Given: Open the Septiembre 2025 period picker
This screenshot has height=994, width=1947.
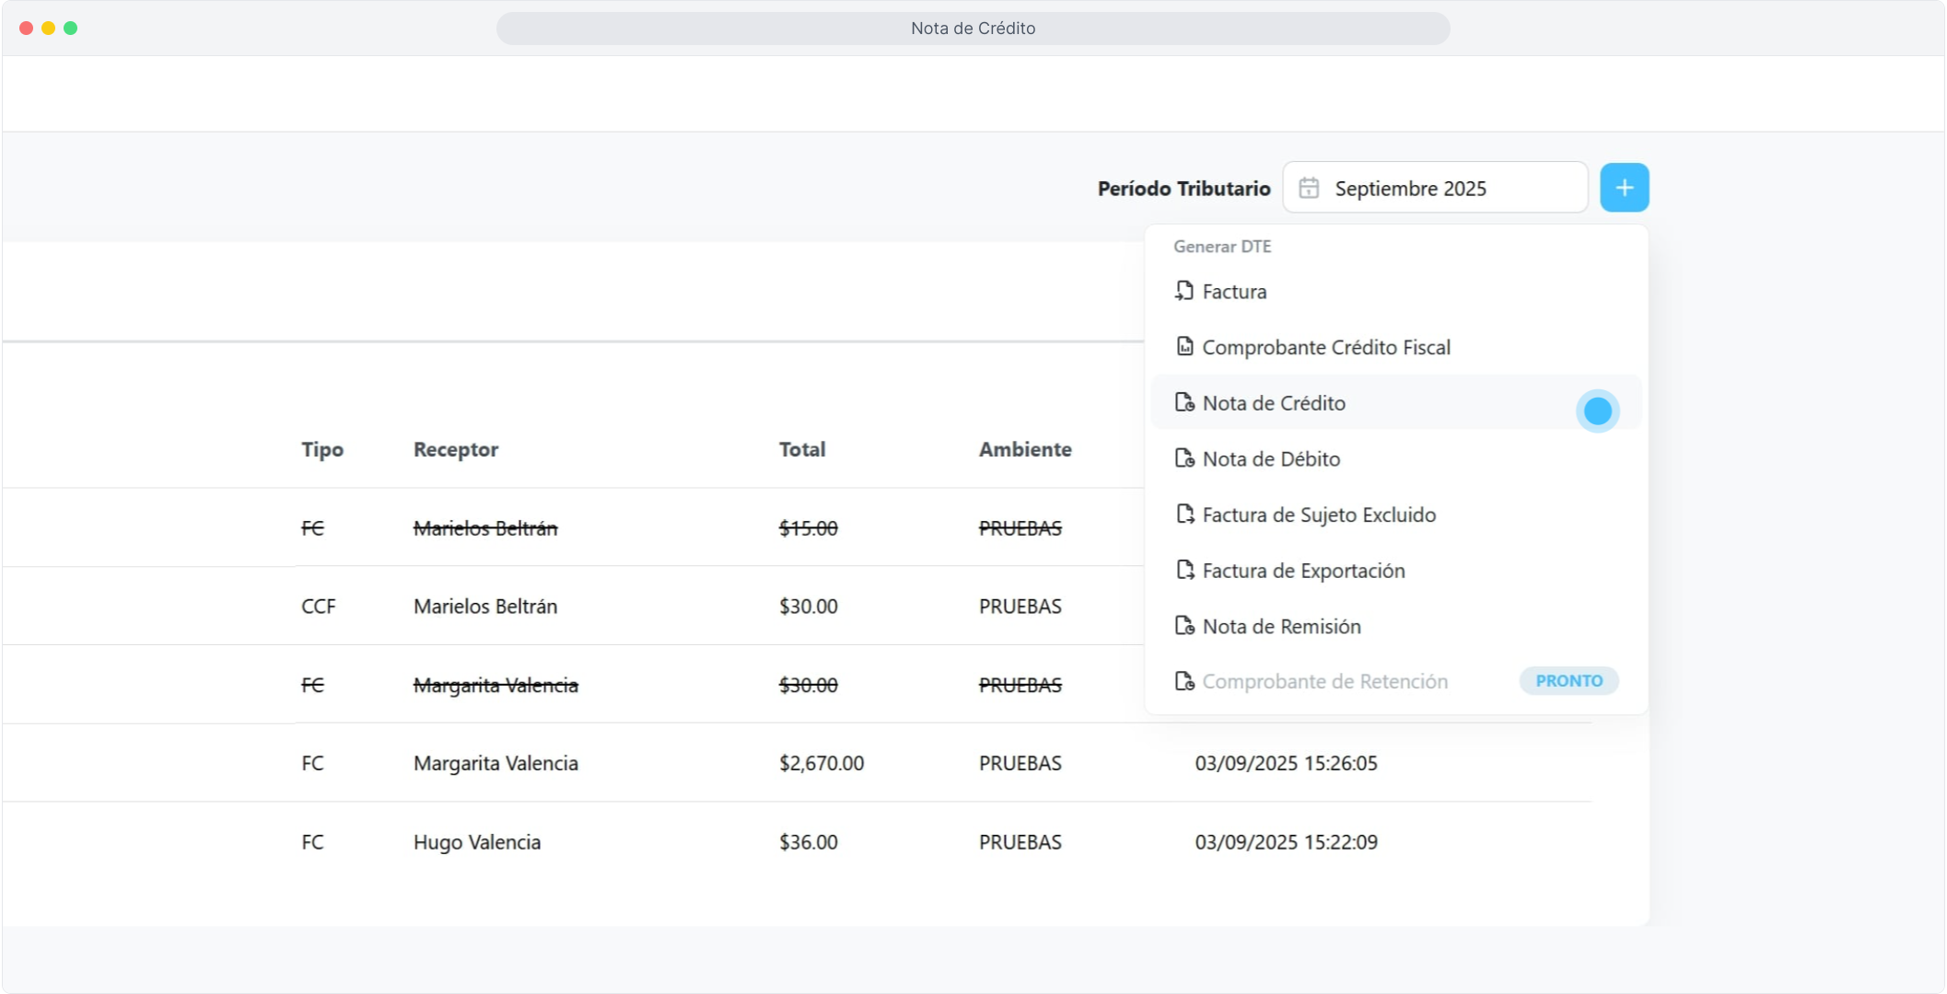Looking at the screenshot, I should click(x=1434, y=188).
